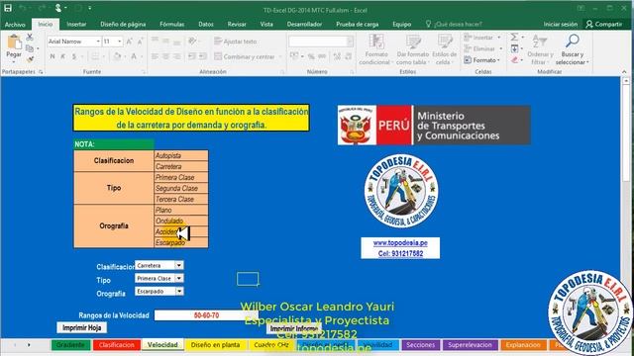Screen dimensions: 634x356
Task: Activate the Format Painter brush
Action: [30, 59]
